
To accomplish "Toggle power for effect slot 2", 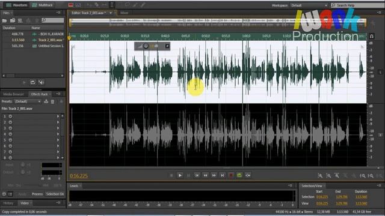I will click(x=10, y=122).
